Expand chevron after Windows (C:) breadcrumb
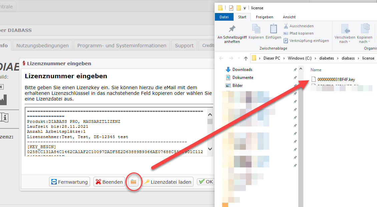The height and width of the screenshot is (207, 377). pos(316,58)
